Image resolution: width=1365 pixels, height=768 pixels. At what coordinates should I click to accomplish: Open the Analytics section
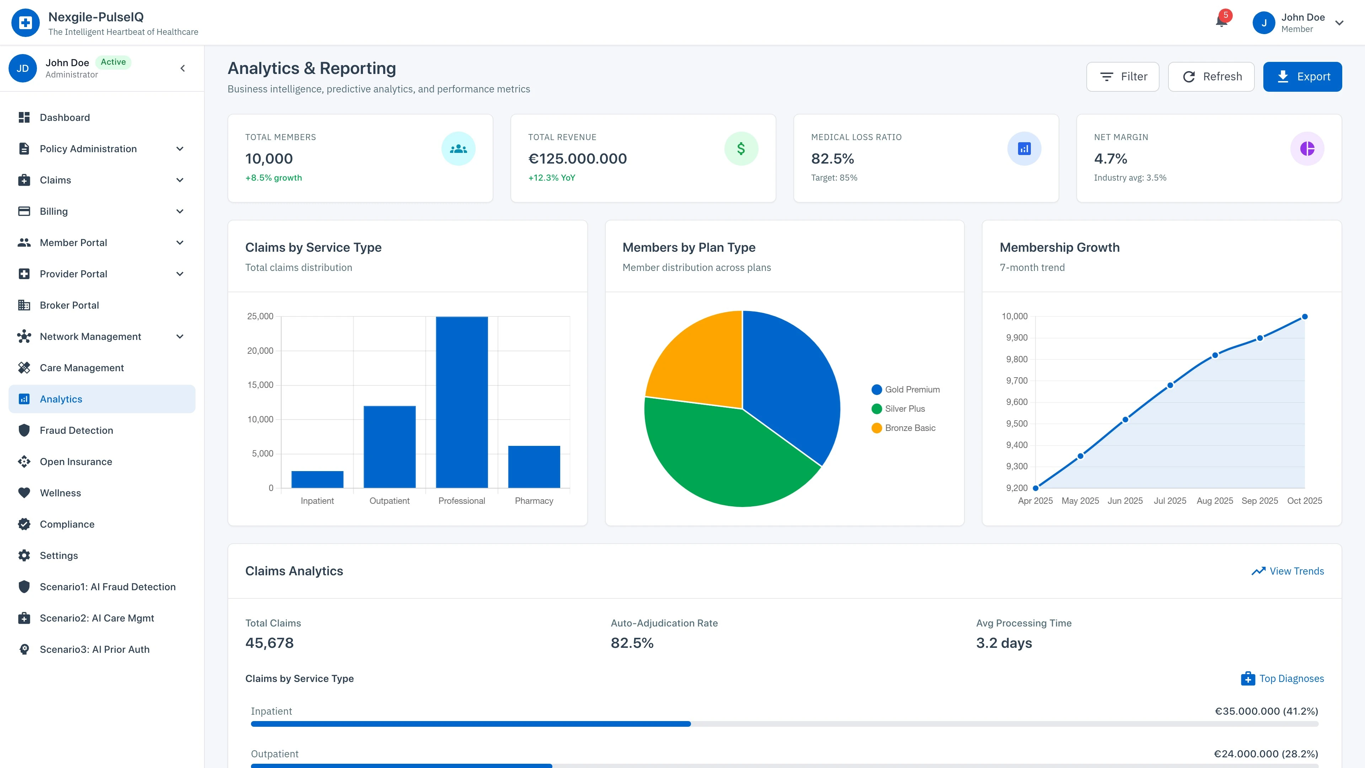tap(60, 399)
